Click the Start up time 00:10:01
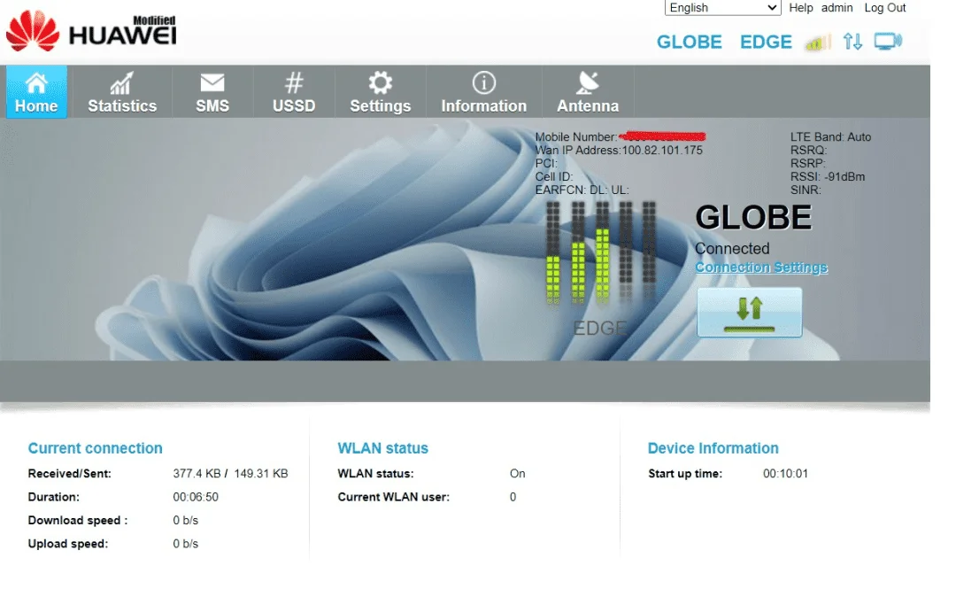 [785, 474]
